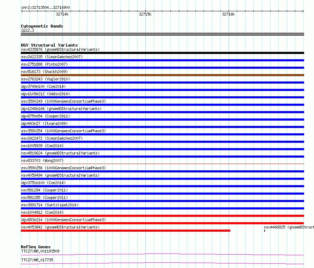Open variant esv2763243 (Vogler2010)

coord(46,79)
